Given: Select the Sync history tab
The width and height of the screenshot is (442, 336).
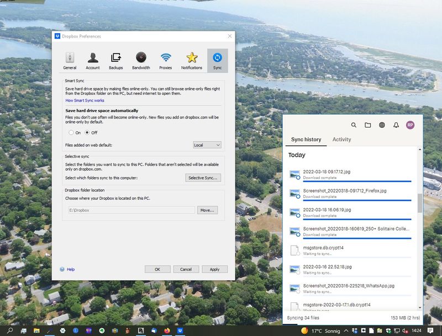Looking at the screenshot, I should click(x=306, y=140).
